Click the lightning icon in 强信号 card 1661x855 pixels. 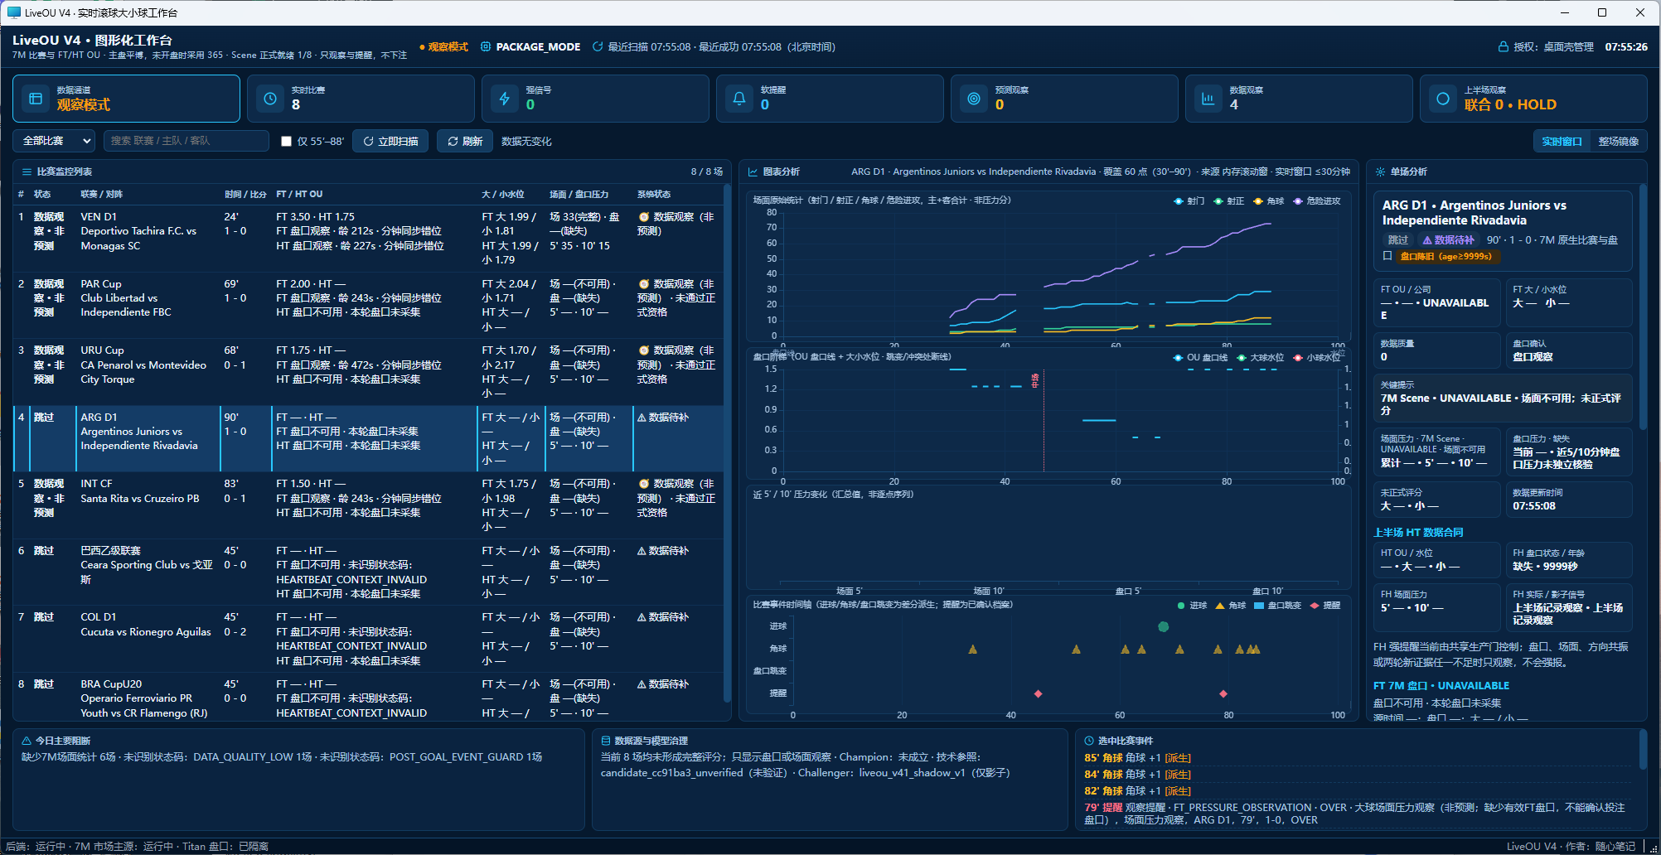coord(505,99)
